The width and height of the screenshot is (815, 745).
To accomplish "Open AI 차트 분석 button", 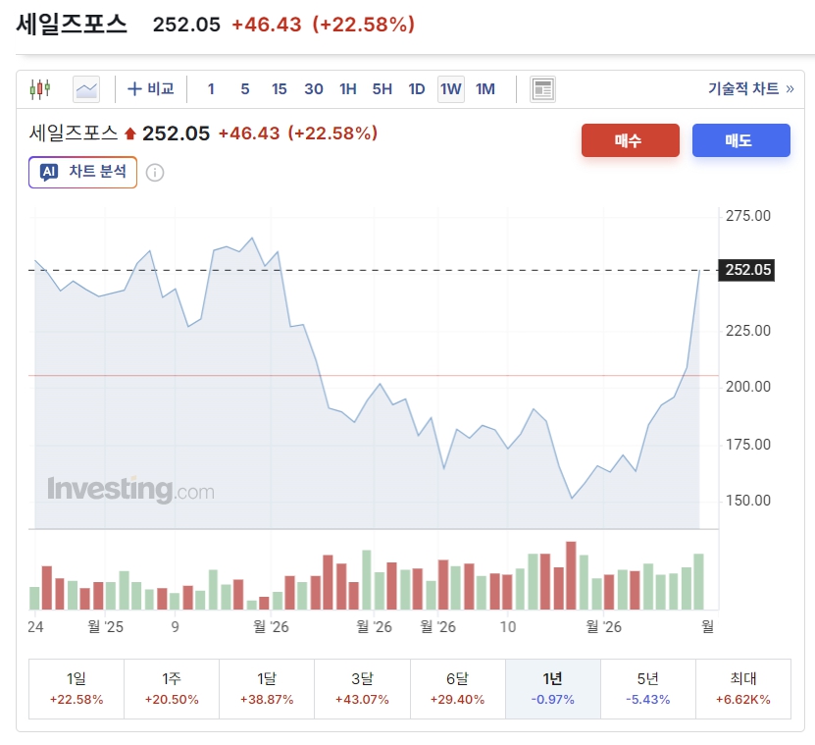I will coord(82,172).
